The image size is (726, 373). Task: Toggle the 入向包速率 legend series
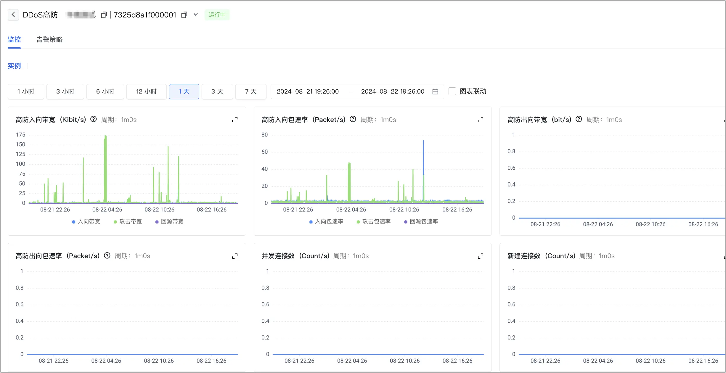[x=326, y=222]
